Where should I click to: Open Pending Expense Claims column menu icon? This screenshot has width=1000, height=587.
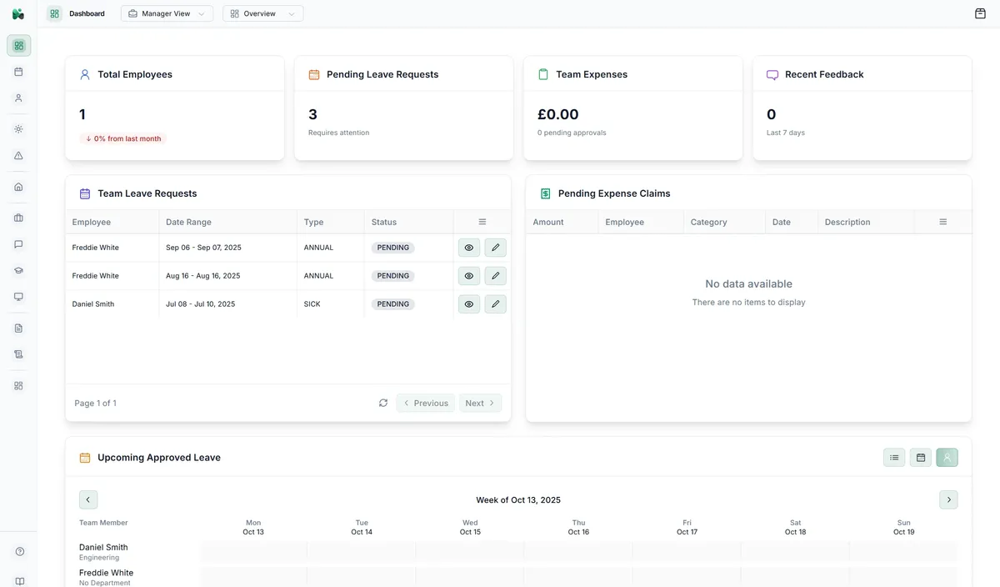pos(942,222)
